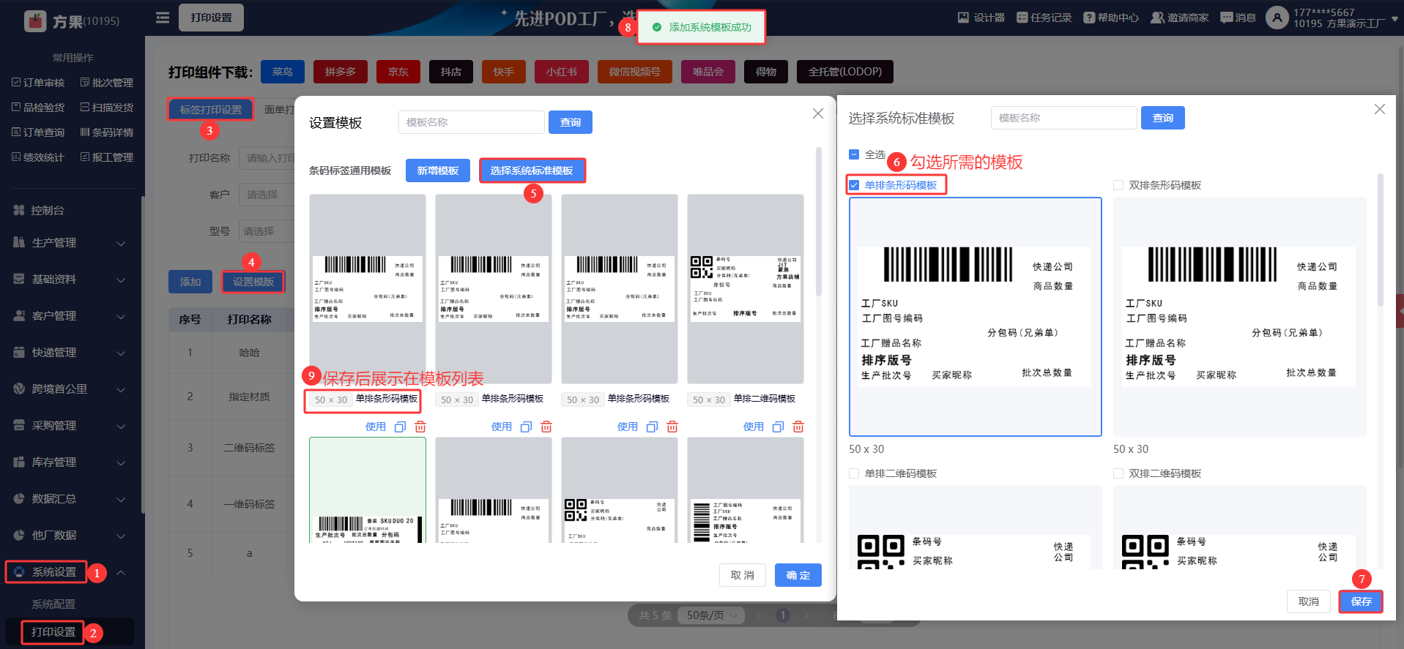The image size is (1404, 649).
Task: Focus 模板名称 field in 选择系统标准模板 dialog
Action: [1064, 118]
